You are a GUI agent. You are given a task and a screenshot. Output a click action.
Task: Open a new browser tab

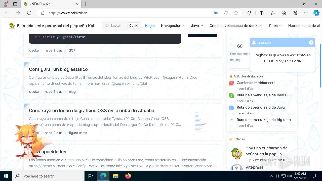[x=86, y=4]
